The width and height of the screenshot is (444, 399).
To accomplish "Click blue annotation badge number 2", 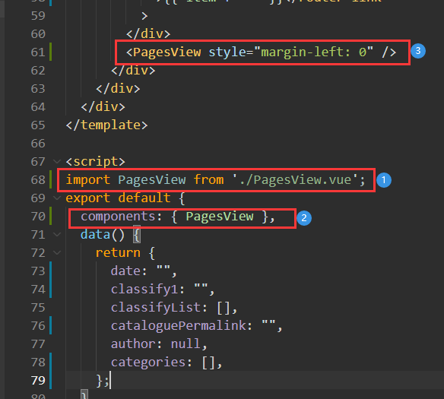I will [304, 218].
